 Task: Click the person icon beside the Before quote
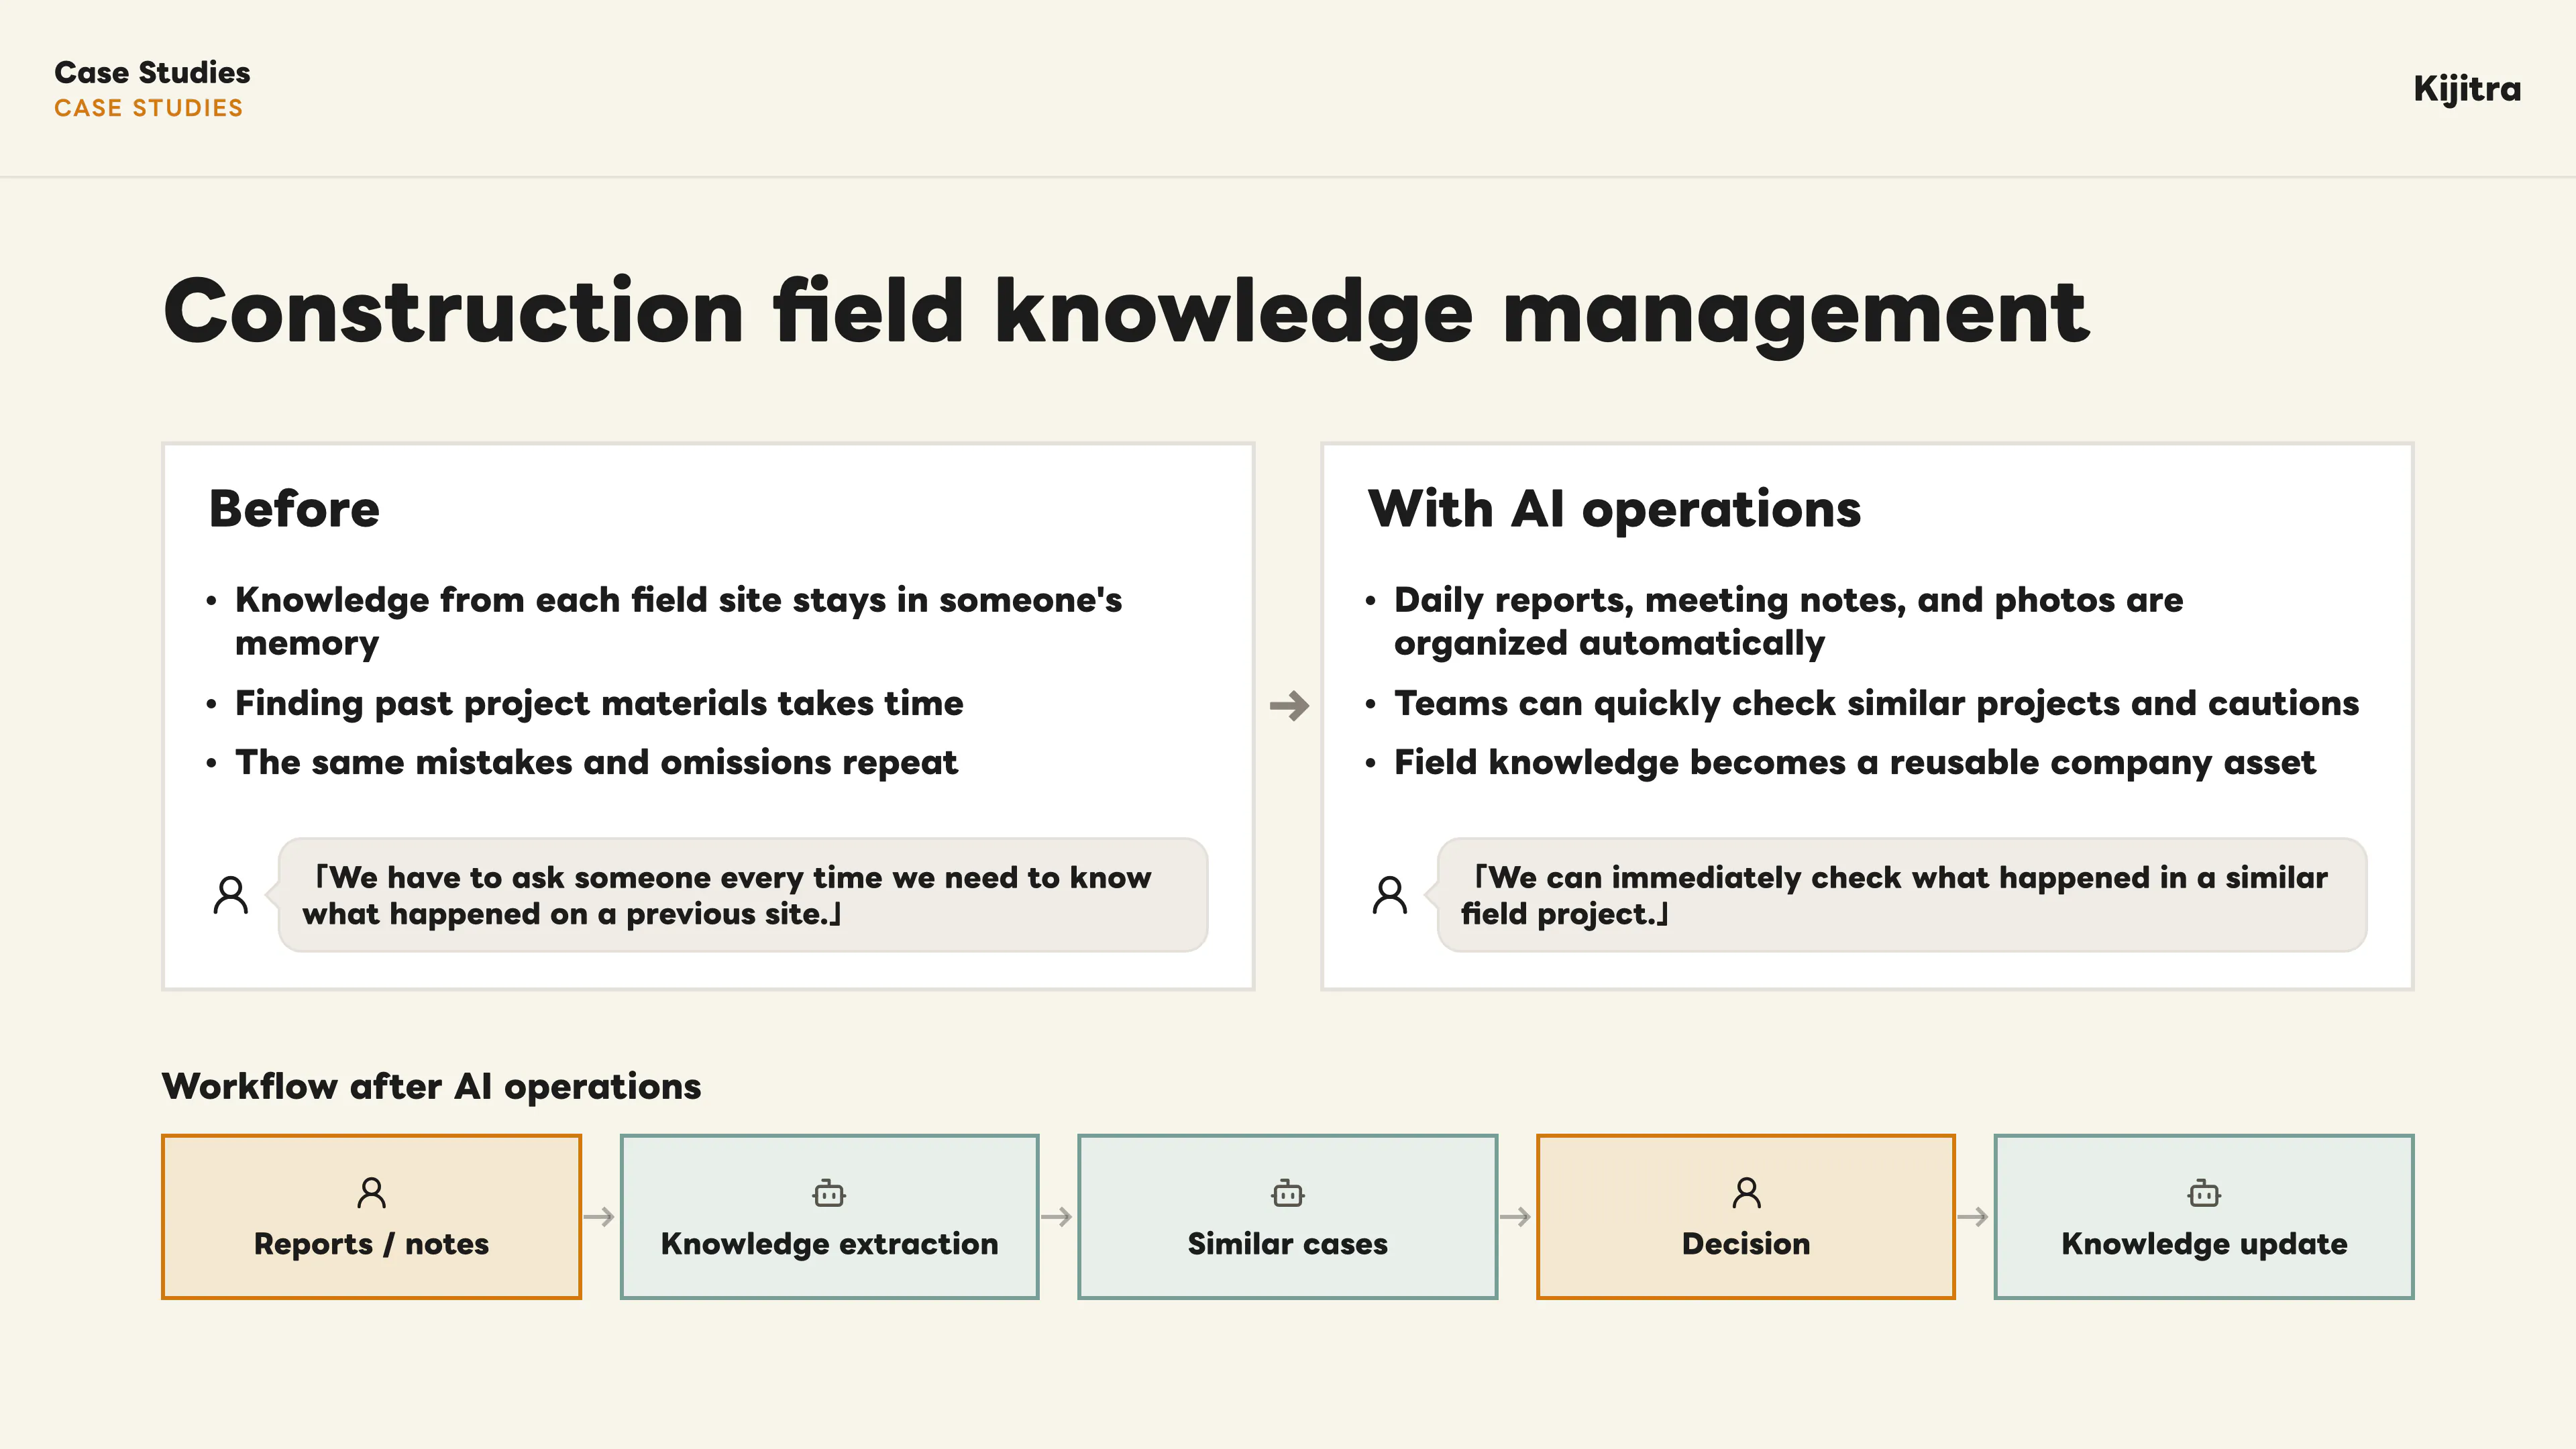click(231, 894)
